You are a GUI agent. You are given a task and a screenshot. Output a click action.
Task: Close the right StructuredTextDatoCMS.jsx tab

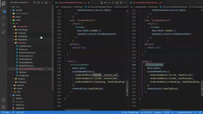click(163, 3)
